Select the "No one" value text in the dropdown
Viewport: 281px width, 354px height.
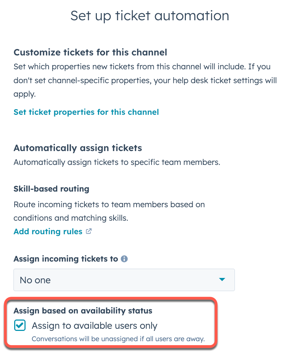pos(35,280)
